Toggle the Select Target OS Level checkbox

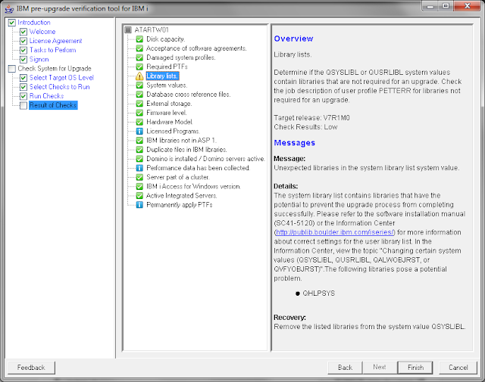23,78
